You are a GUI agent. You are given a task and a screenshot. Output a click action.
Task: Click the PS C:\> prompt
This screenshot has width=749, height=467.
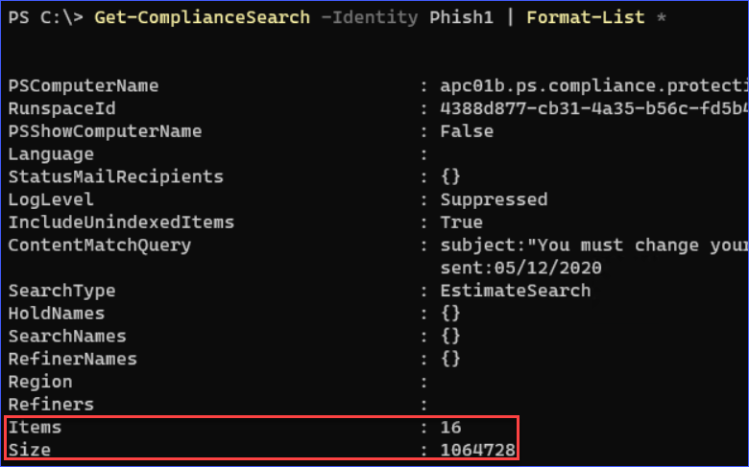click(x=46, y=17)
